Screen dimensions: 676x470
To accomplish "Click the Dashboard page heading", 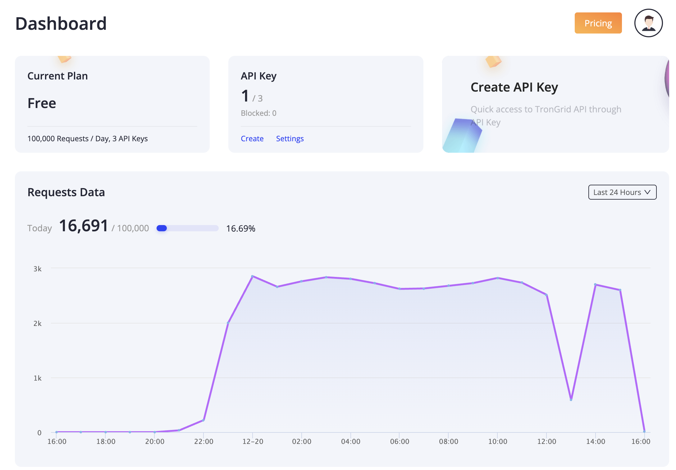I will tap(61, 24).
